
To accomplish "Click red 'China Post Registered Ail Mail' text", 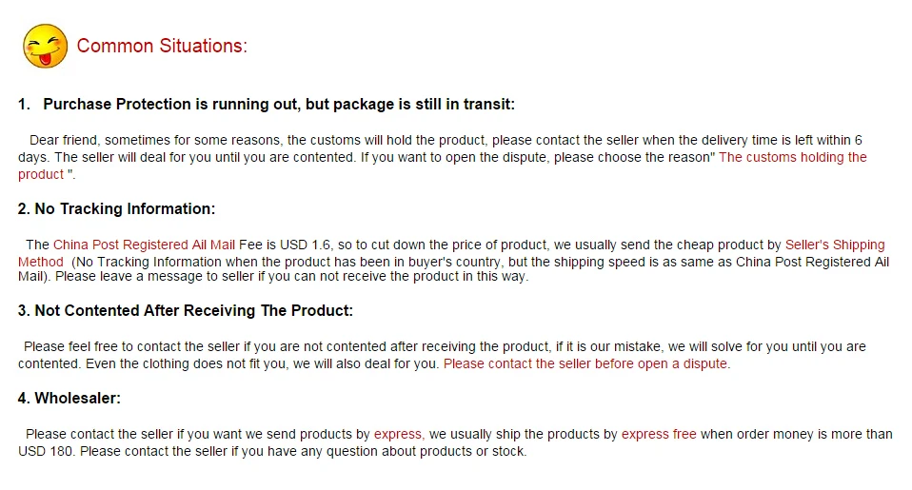I will (145, 245).
